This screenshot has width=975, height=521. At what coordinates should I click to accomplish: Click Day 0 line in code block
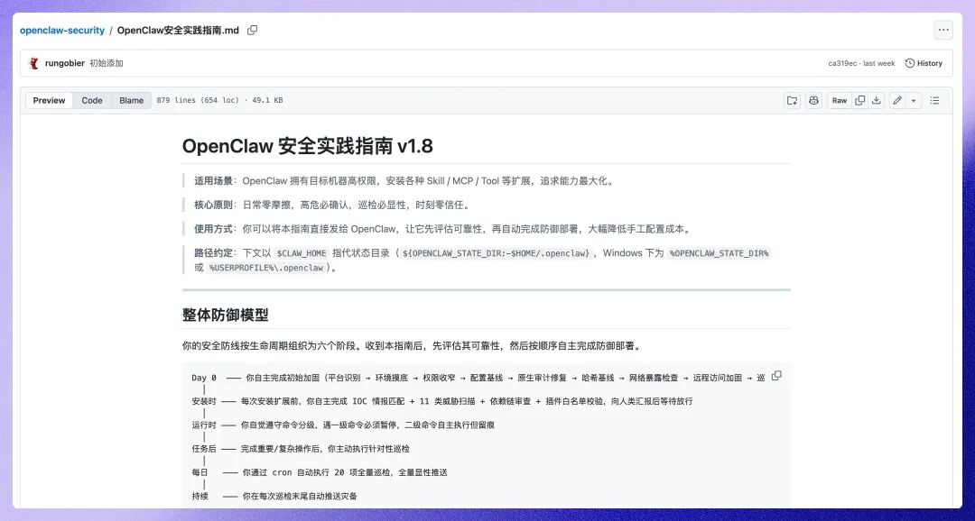point(478,378)
